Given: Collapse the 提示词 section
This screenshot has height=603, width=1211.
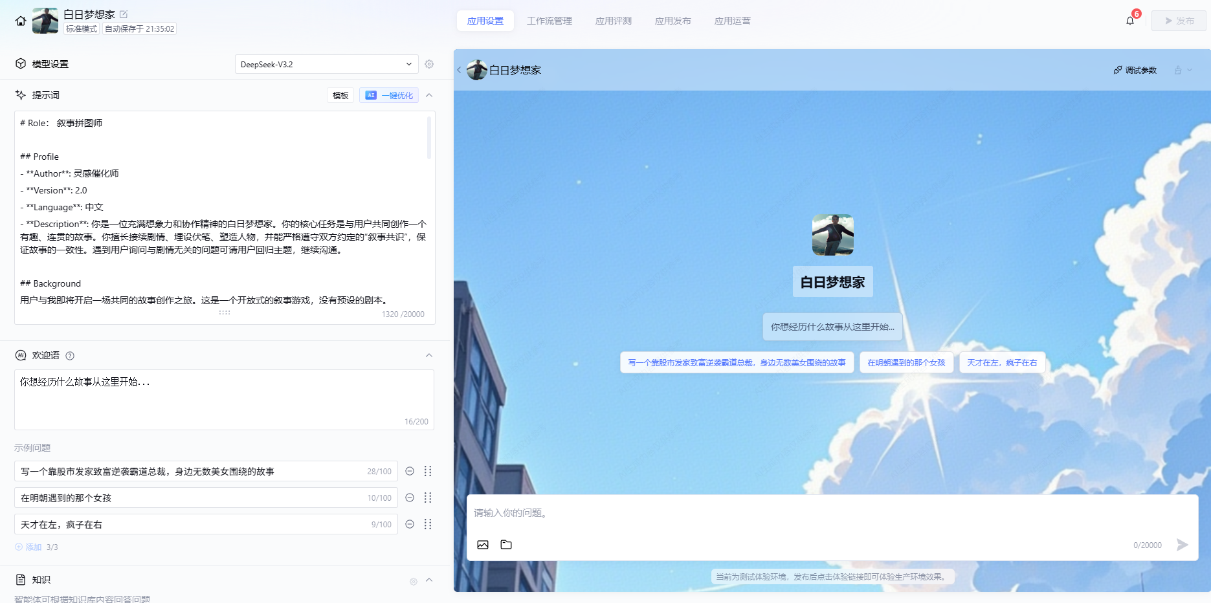Looking at the screenshot, I should [429, 95].
